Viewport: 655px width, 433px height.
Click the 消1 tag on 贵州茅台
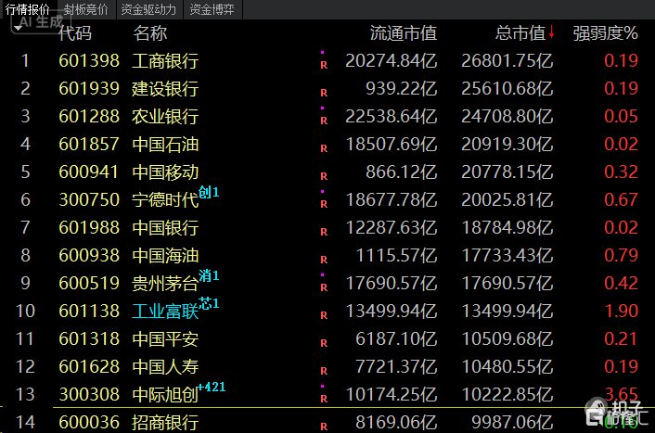(209, 275)
